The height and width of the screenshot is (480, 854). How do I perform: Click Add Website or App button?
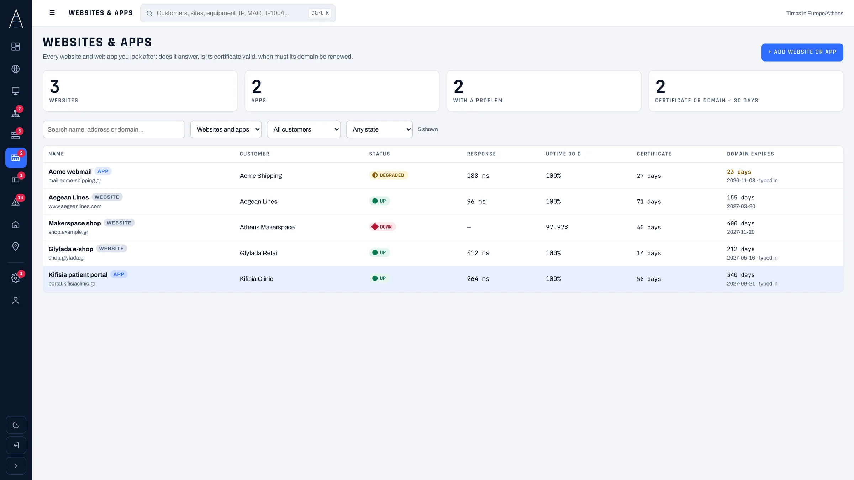pos(802,52)
